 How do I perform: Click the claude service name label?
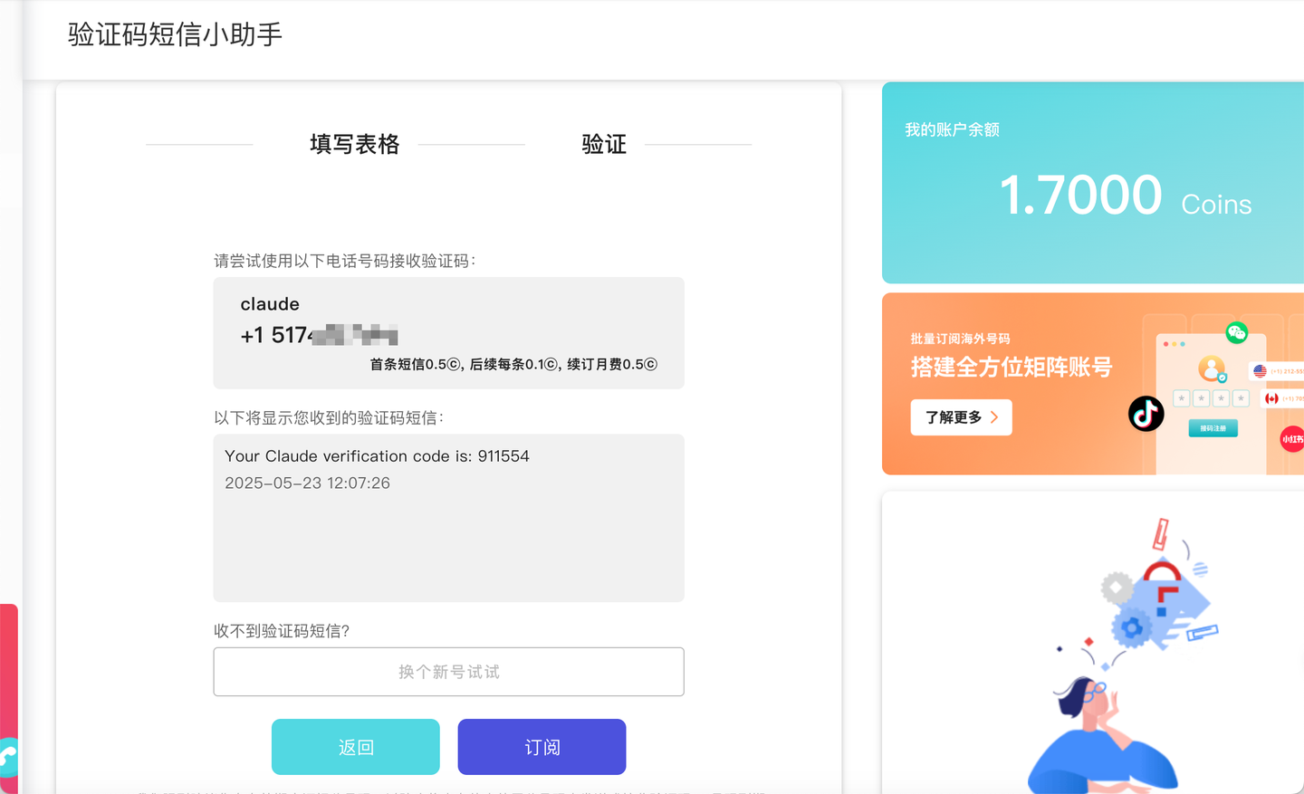(x=270, y=304)
